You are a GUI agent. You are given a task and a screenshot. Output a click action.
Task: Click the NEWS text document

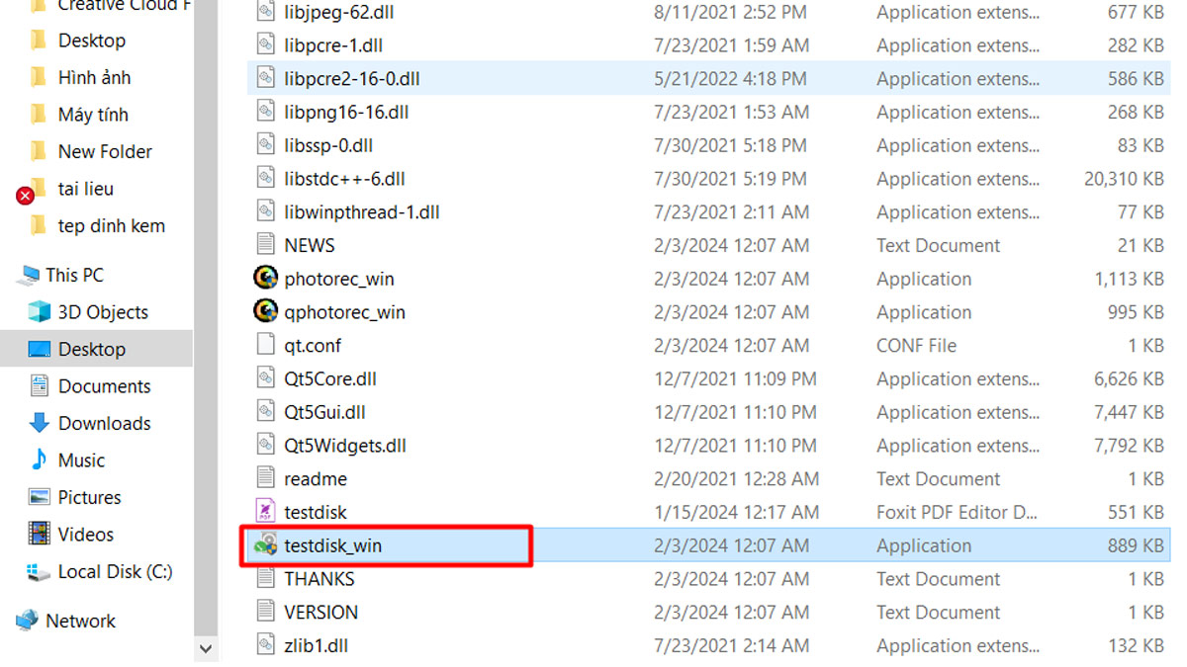pos(310,245)
